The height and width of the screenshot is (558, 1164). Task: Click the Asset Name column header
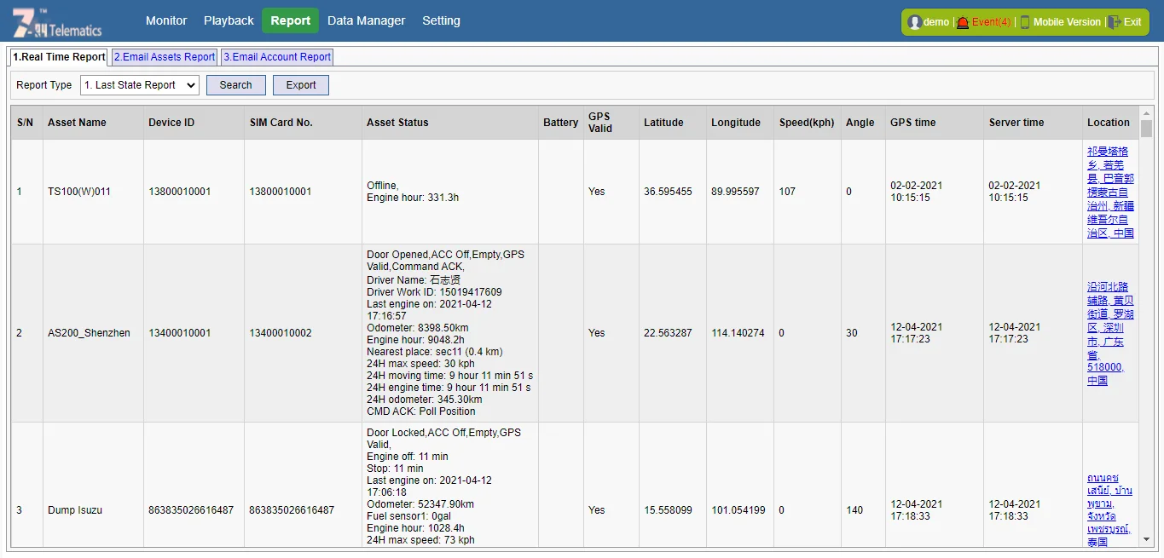(77, 123)
